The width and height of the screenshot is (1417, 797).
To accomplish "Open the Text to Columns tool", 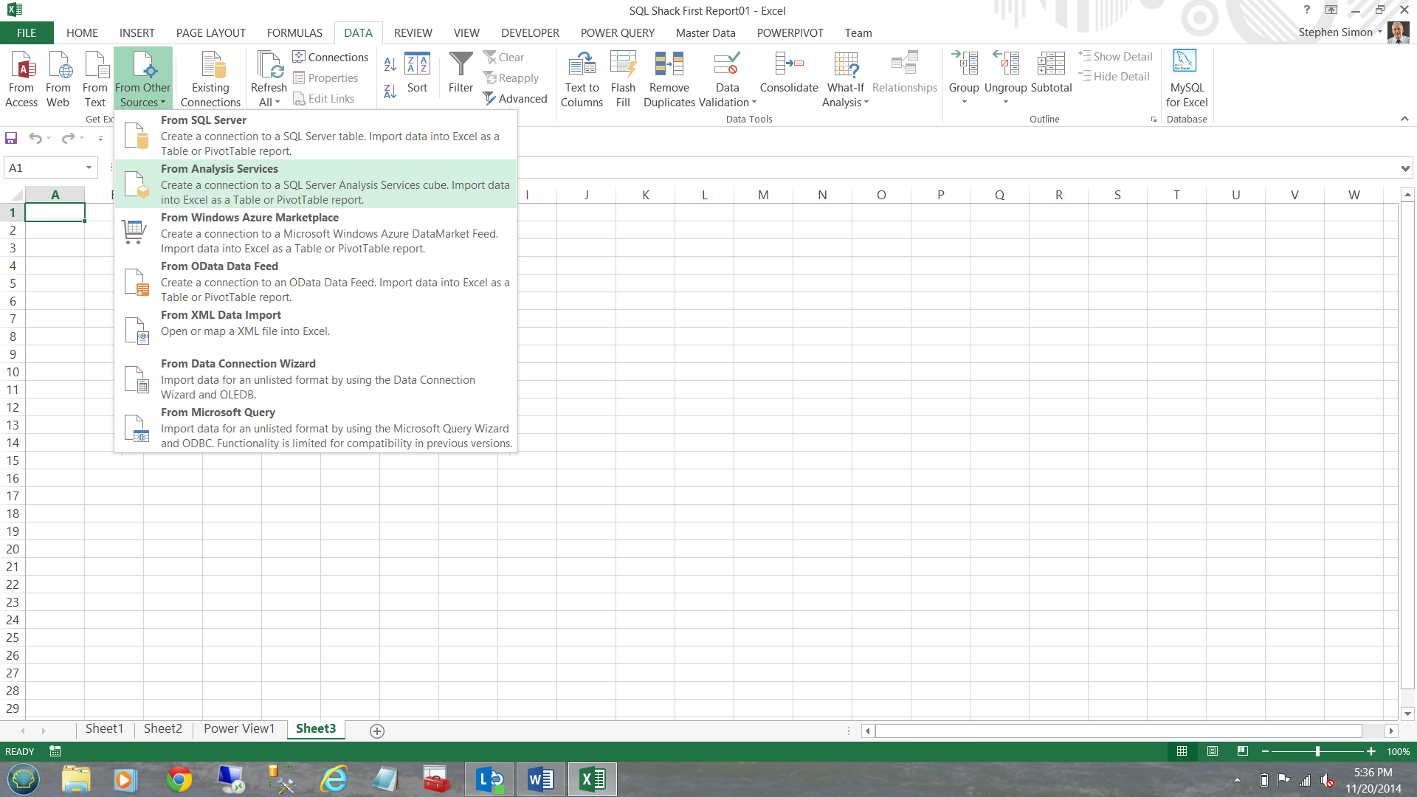I will (582, 65).
